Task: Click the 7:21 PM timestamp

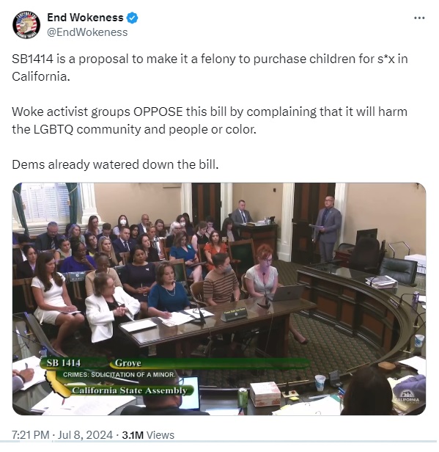Action: [x=31, y=435]
